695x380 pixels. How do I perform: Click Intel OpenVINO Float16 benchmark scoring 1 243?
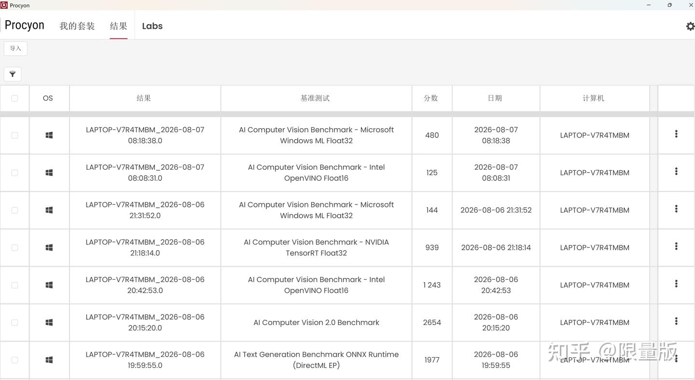[x=316, y=285]
